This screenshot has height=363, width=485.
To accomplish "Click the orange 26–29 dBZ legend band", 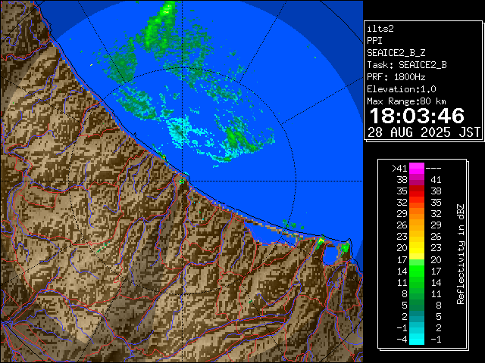I will [x=417, y=225].
